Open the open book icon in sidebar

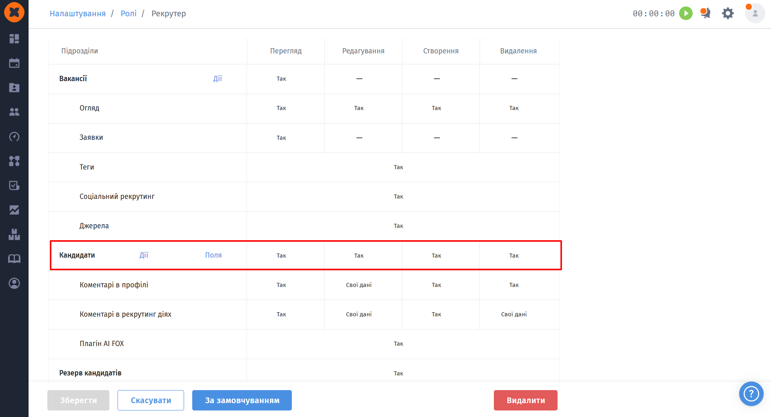click(x=14, y=259)
